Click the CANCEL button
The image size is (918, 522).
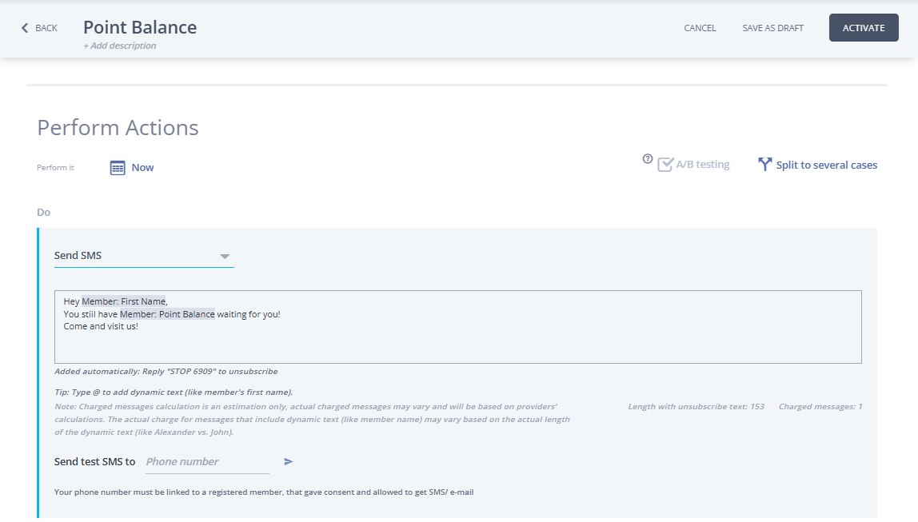700,28
